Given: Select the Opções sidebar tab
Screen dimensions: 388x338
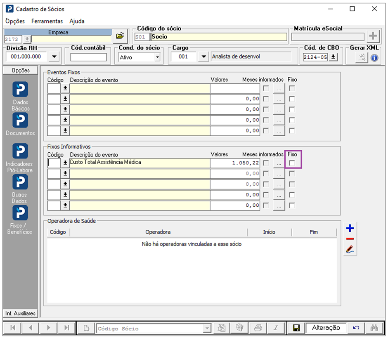Looking at the screenshot, I should pyautogui.click(x=21, y=70).
